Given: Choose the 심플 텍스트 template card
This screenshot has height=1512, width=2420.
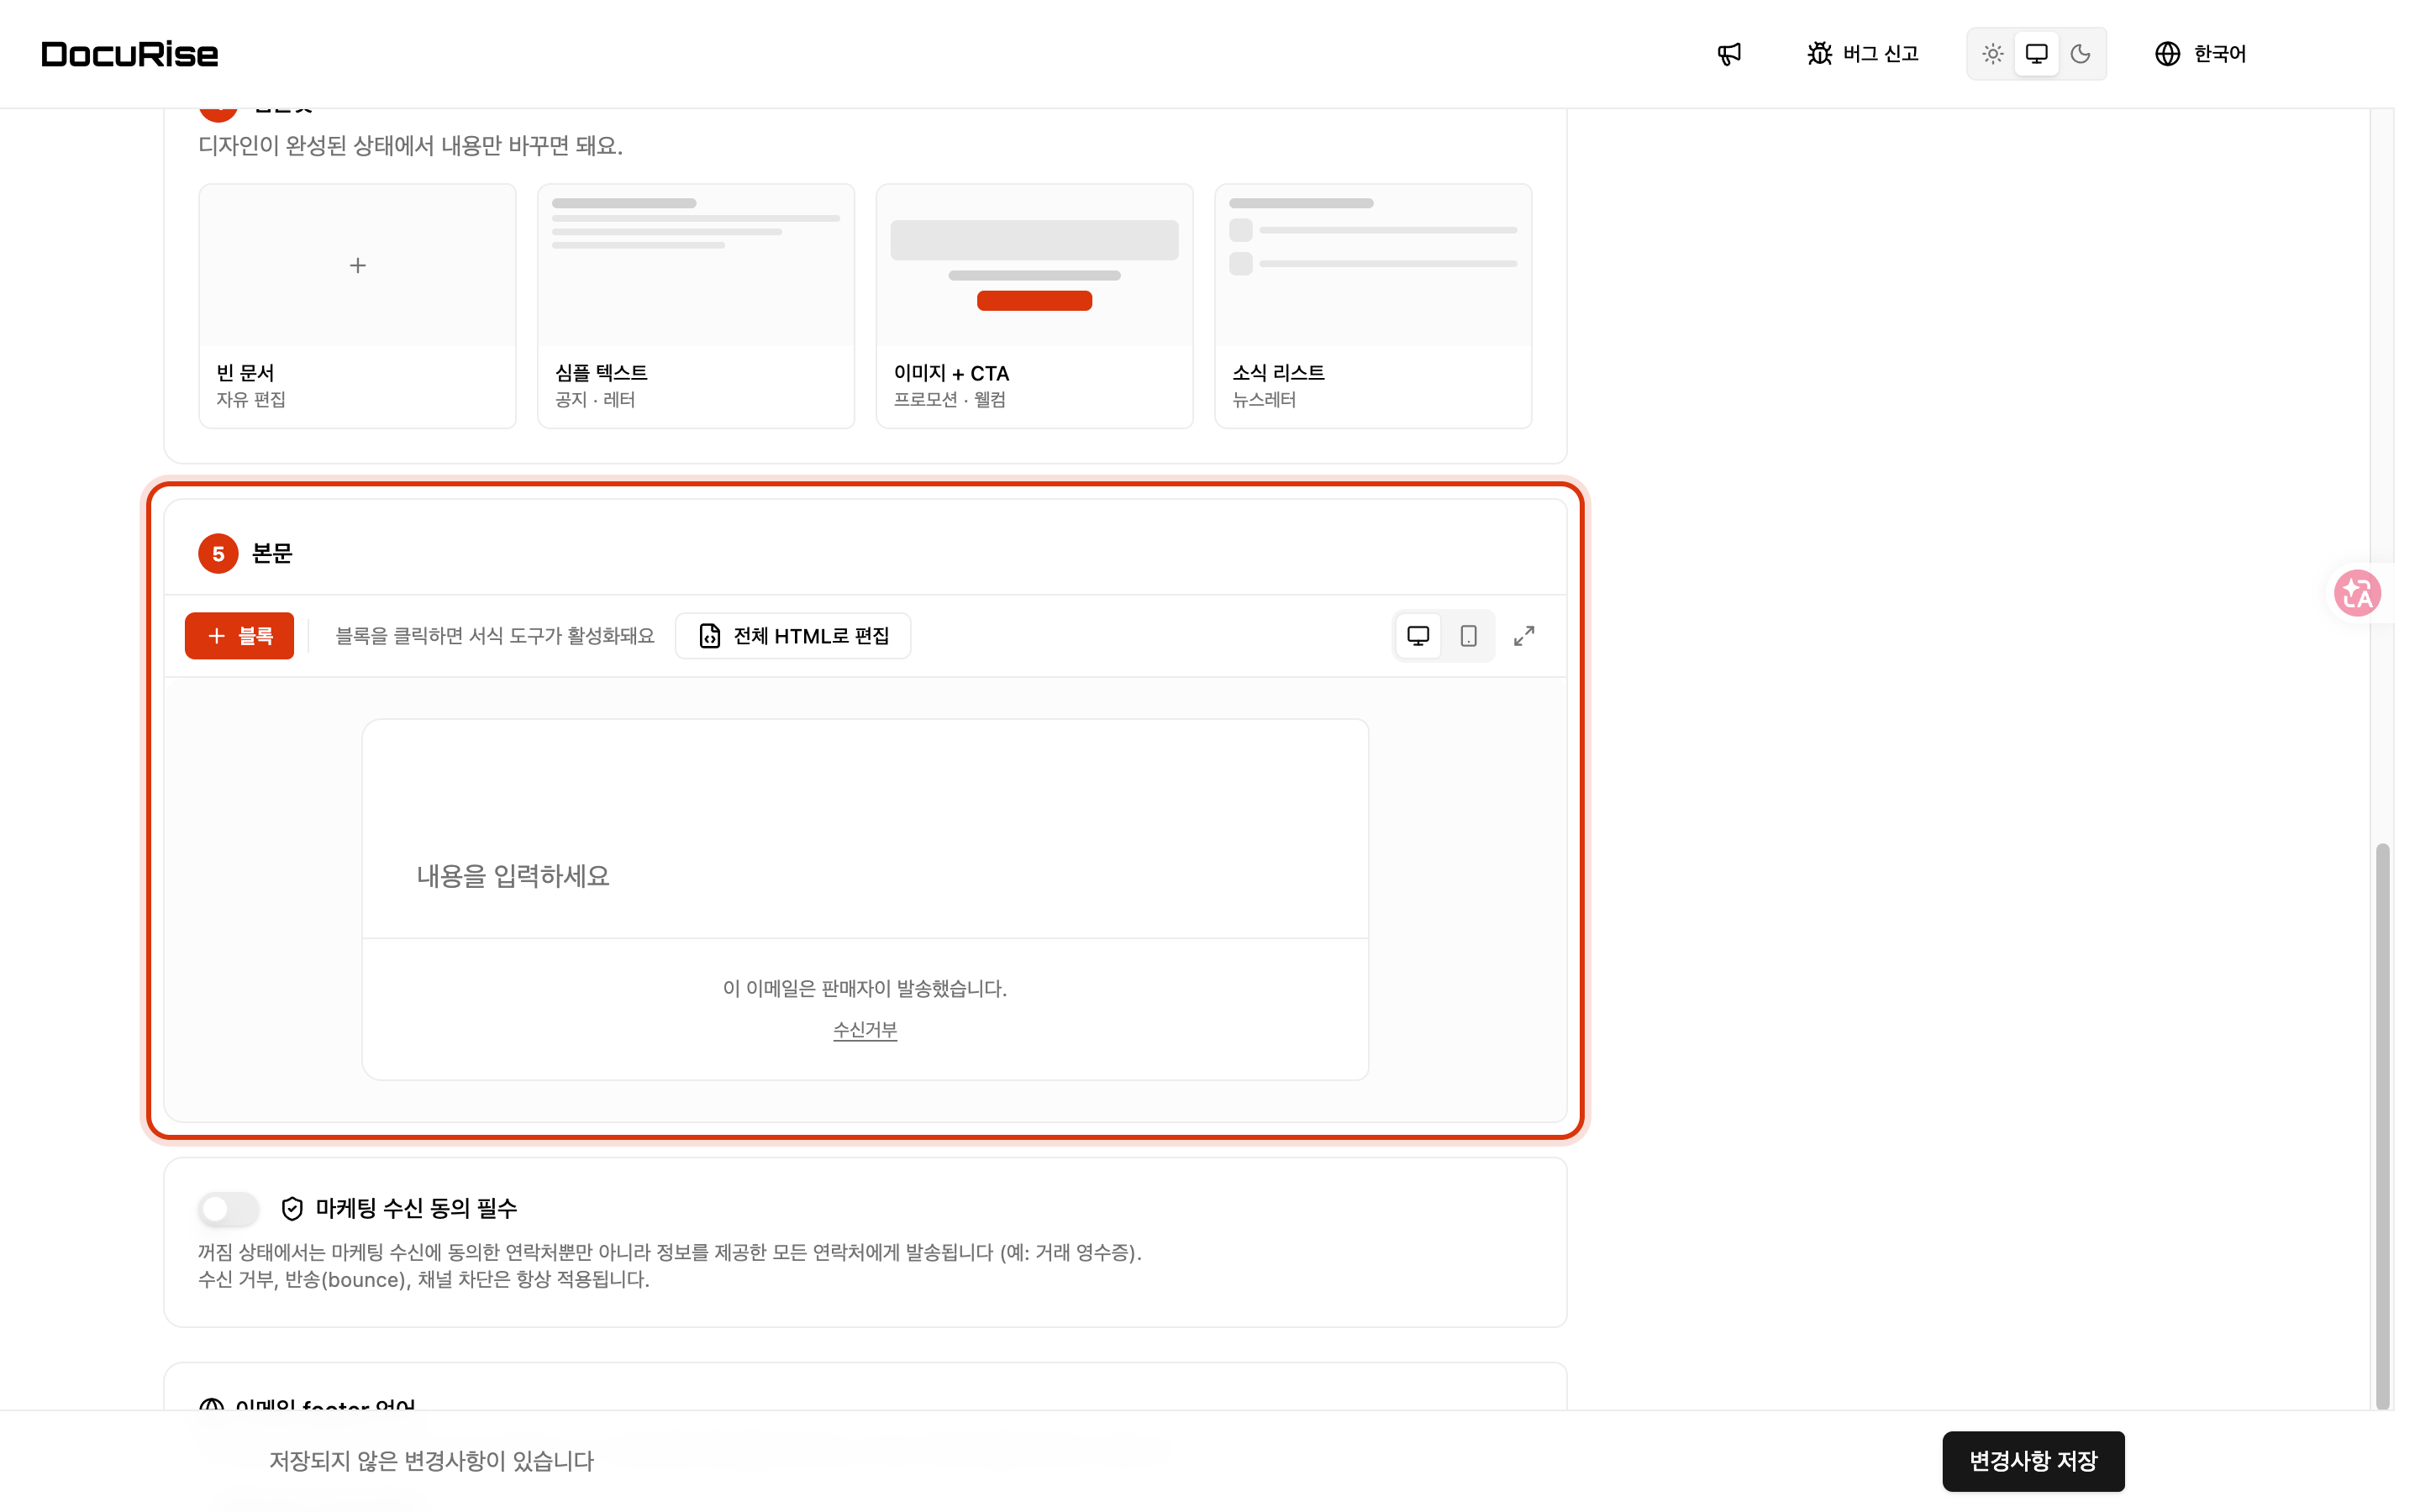Looking at the screenshot, I should tap(696, 306).
